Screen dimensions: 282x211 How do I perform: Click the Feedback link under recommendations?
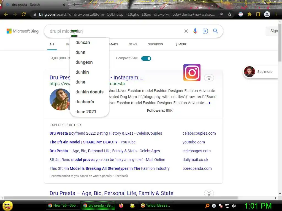point(121,176)
